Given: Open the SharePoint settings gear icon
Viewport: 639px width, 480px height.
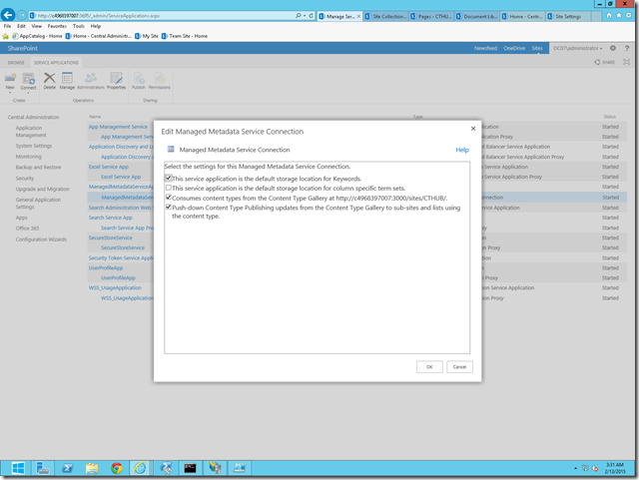Looking at the screenshot, I should [x=613, y=48].
